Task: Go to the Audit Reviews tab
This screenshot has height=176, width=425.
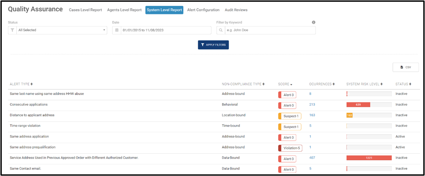Action: pos(236,10)
